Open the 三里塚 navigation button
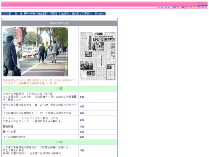Image resolution: width=209 pixels, height=157 pixels. click(53, 14)
